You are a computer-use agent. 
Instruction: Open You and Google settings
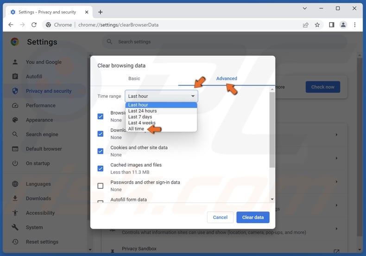[44, 62]
